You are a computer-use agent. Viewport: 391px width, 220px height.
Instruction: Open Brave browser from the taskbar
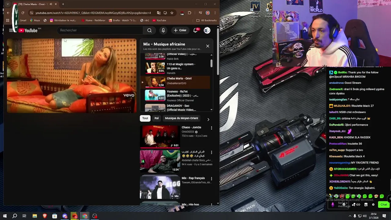tap(45, 216)
